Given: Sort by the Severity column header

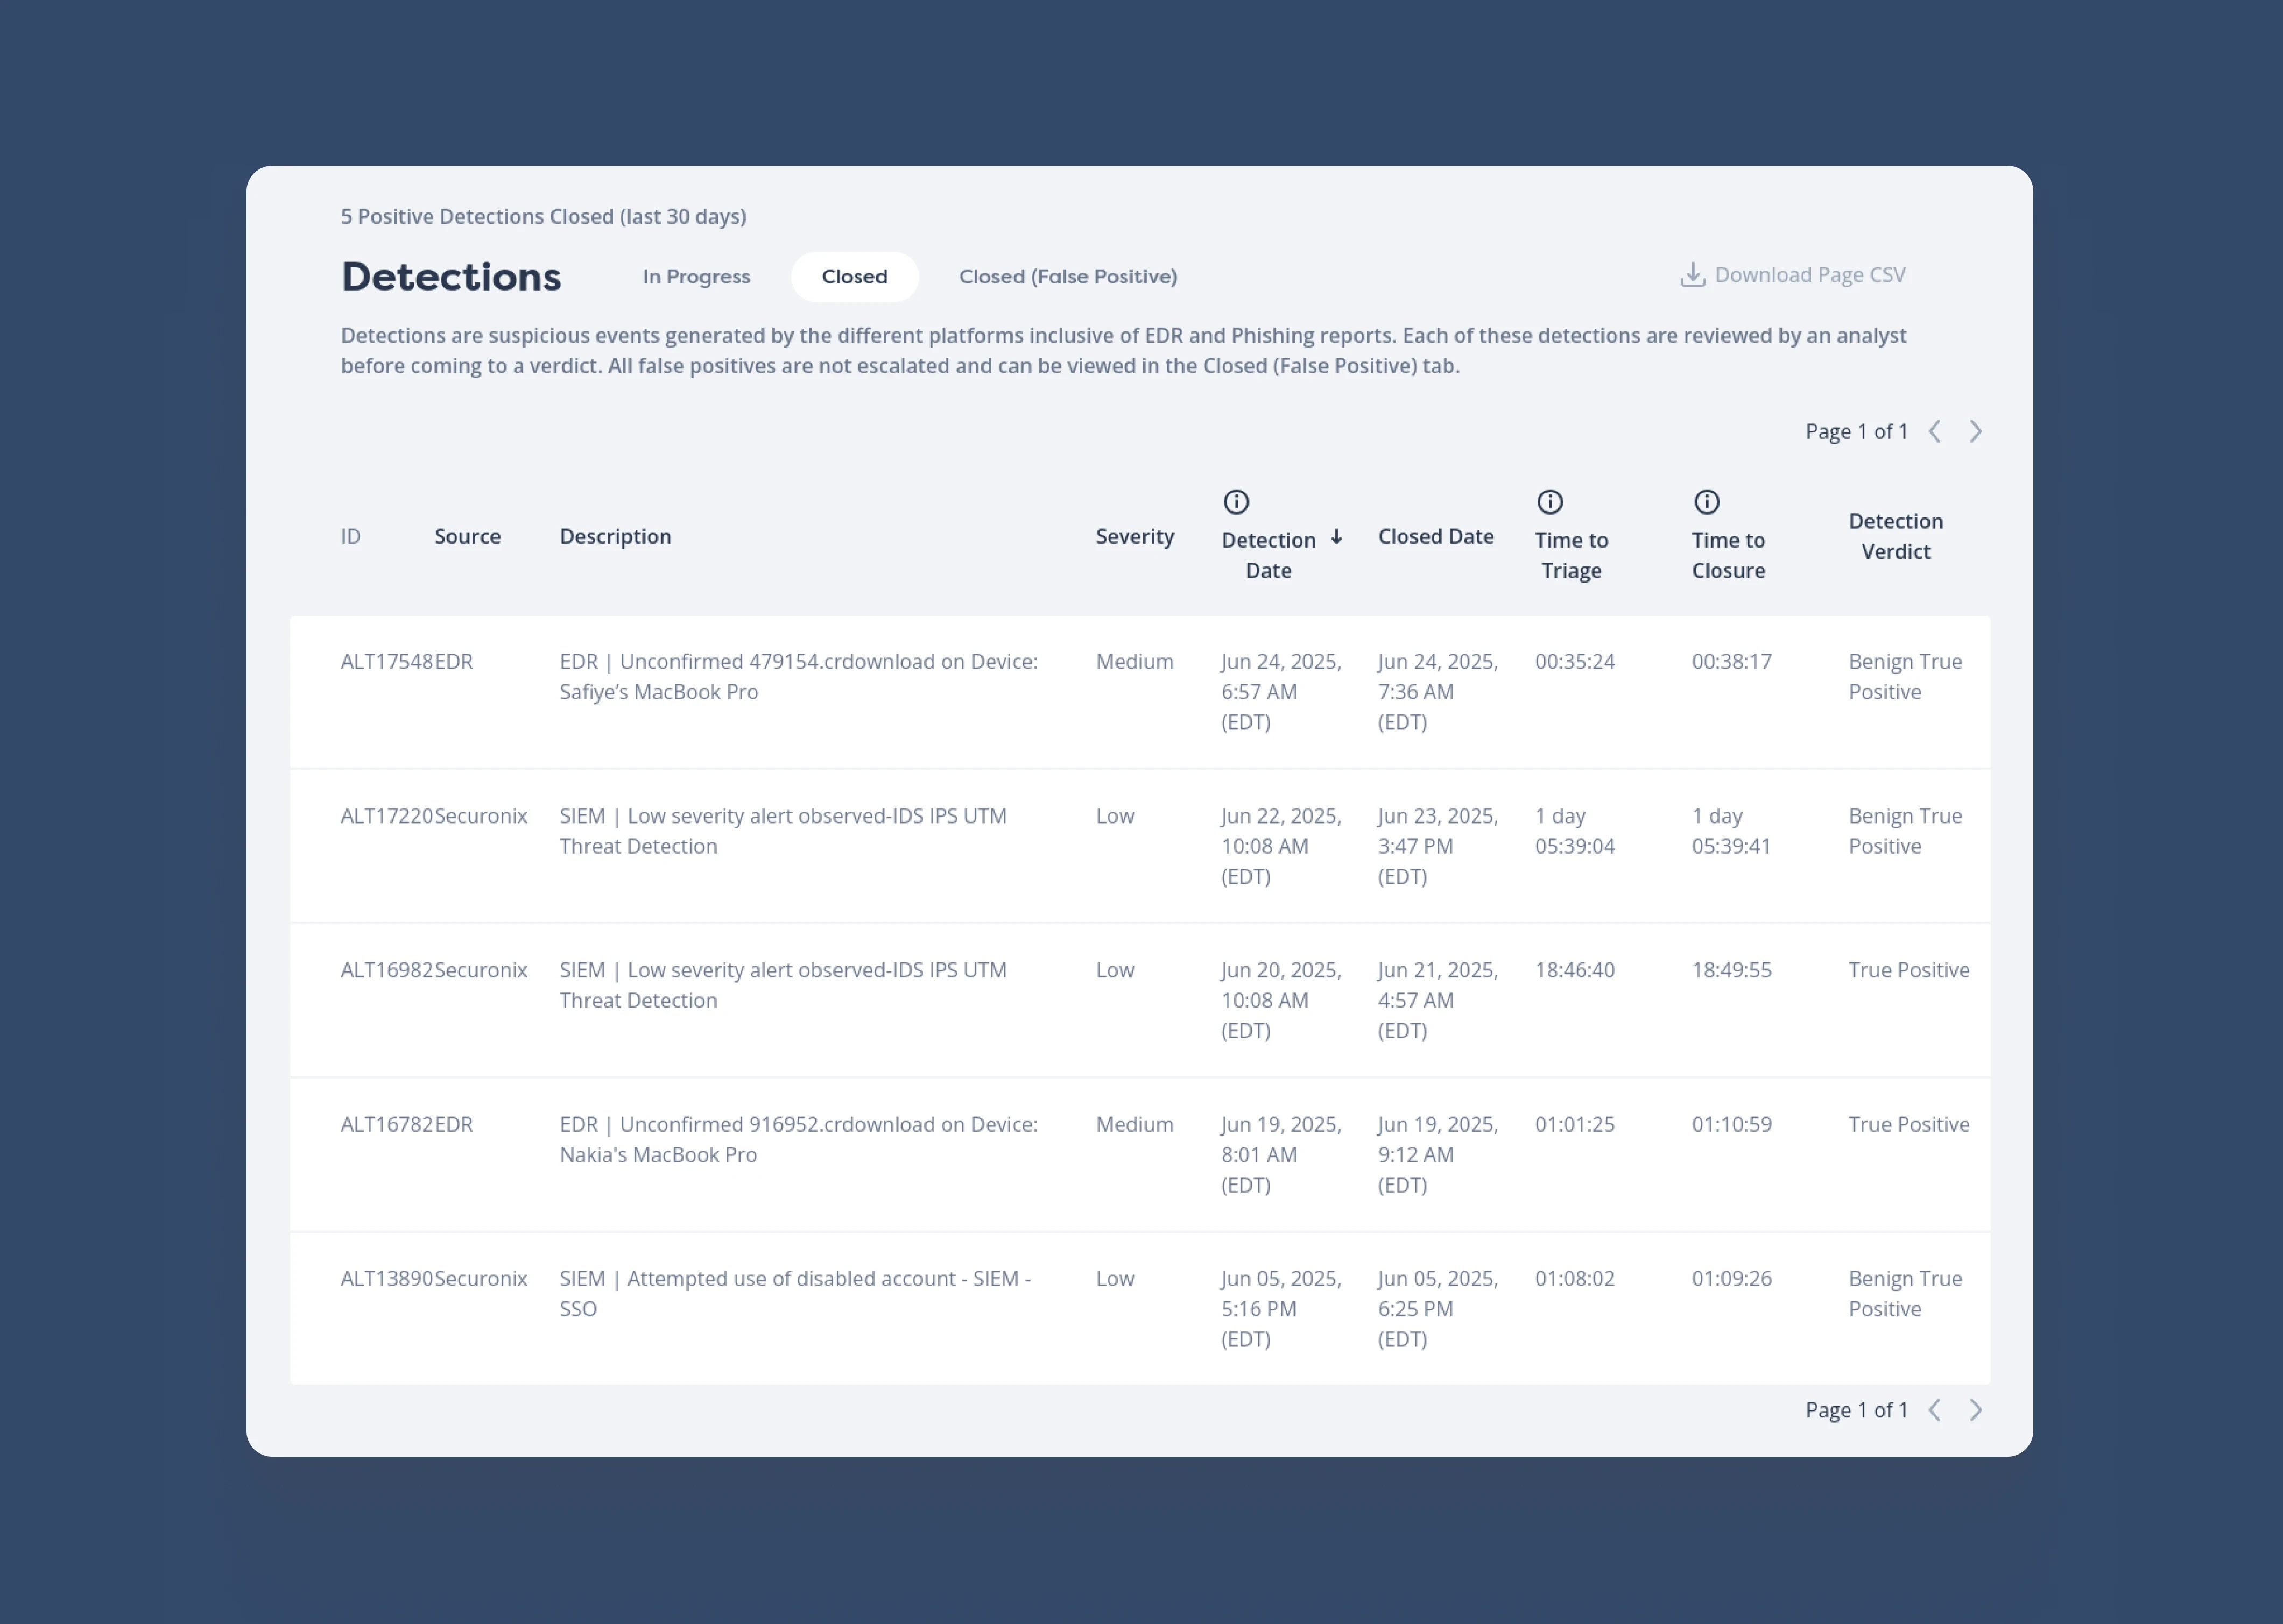Looking at the screenshot, I should (1135, 537).
